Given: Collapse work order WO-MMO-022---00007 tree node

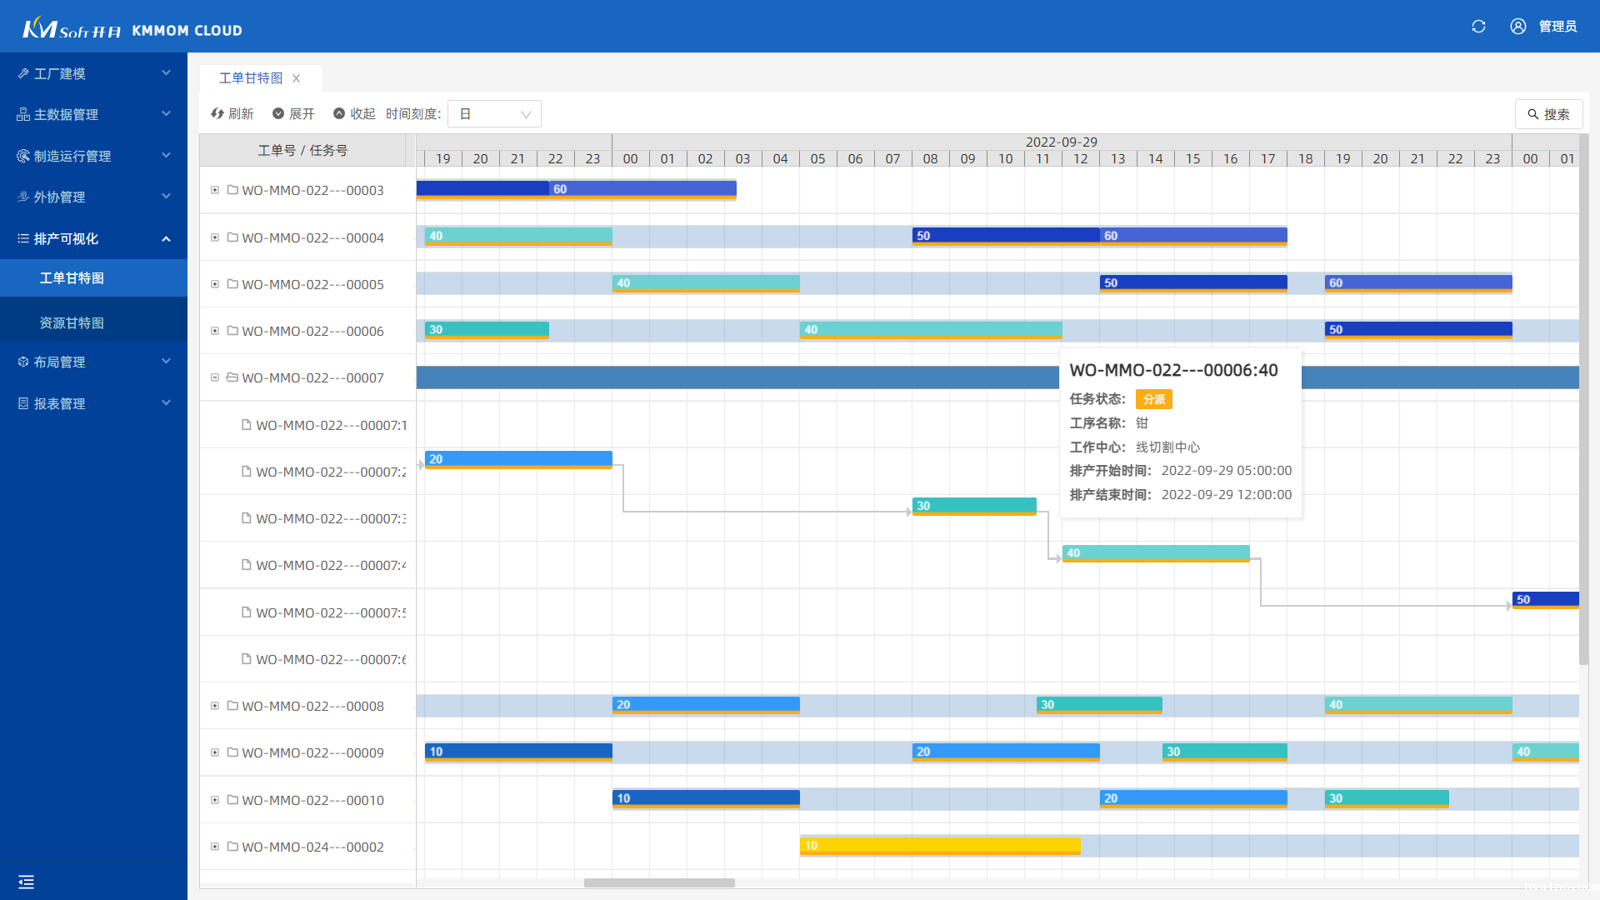Looking at the screenshot, I should pos(215,377).
